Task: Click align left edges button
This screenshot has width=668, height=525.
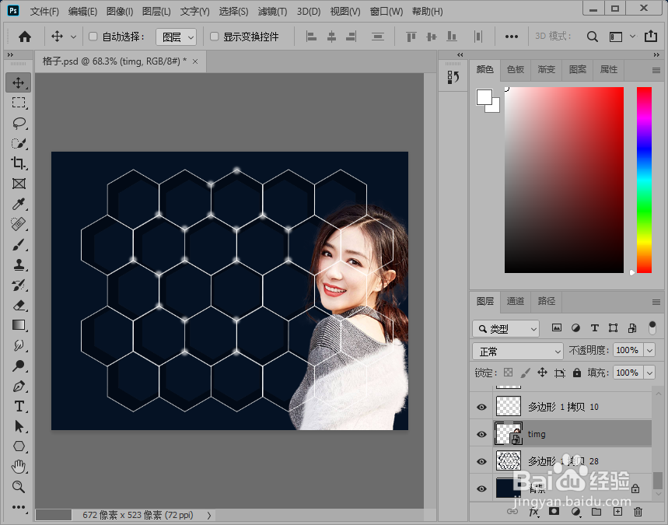Action: click(311, 37)
